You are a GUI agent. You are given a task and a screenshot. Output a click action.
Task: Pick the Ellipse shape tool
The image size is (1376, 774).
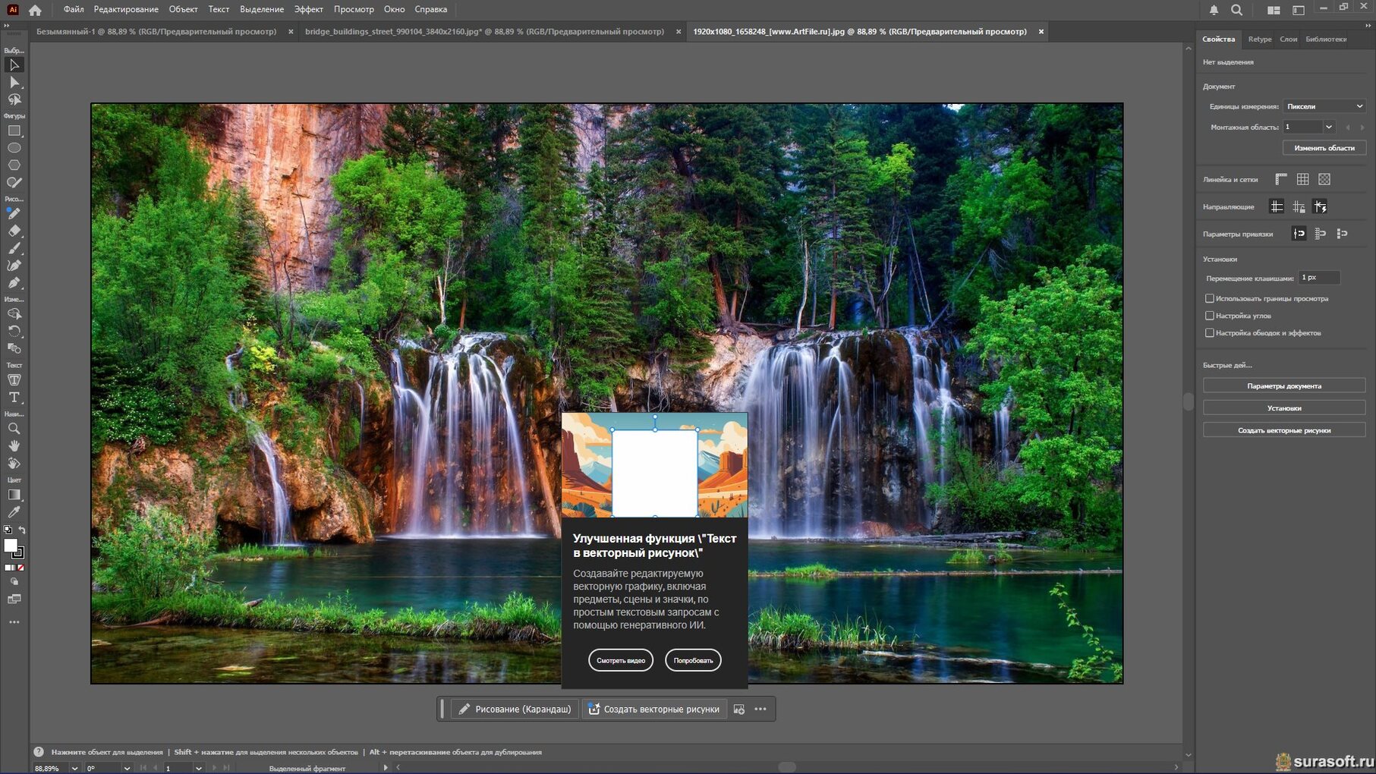tap(14, 148)
